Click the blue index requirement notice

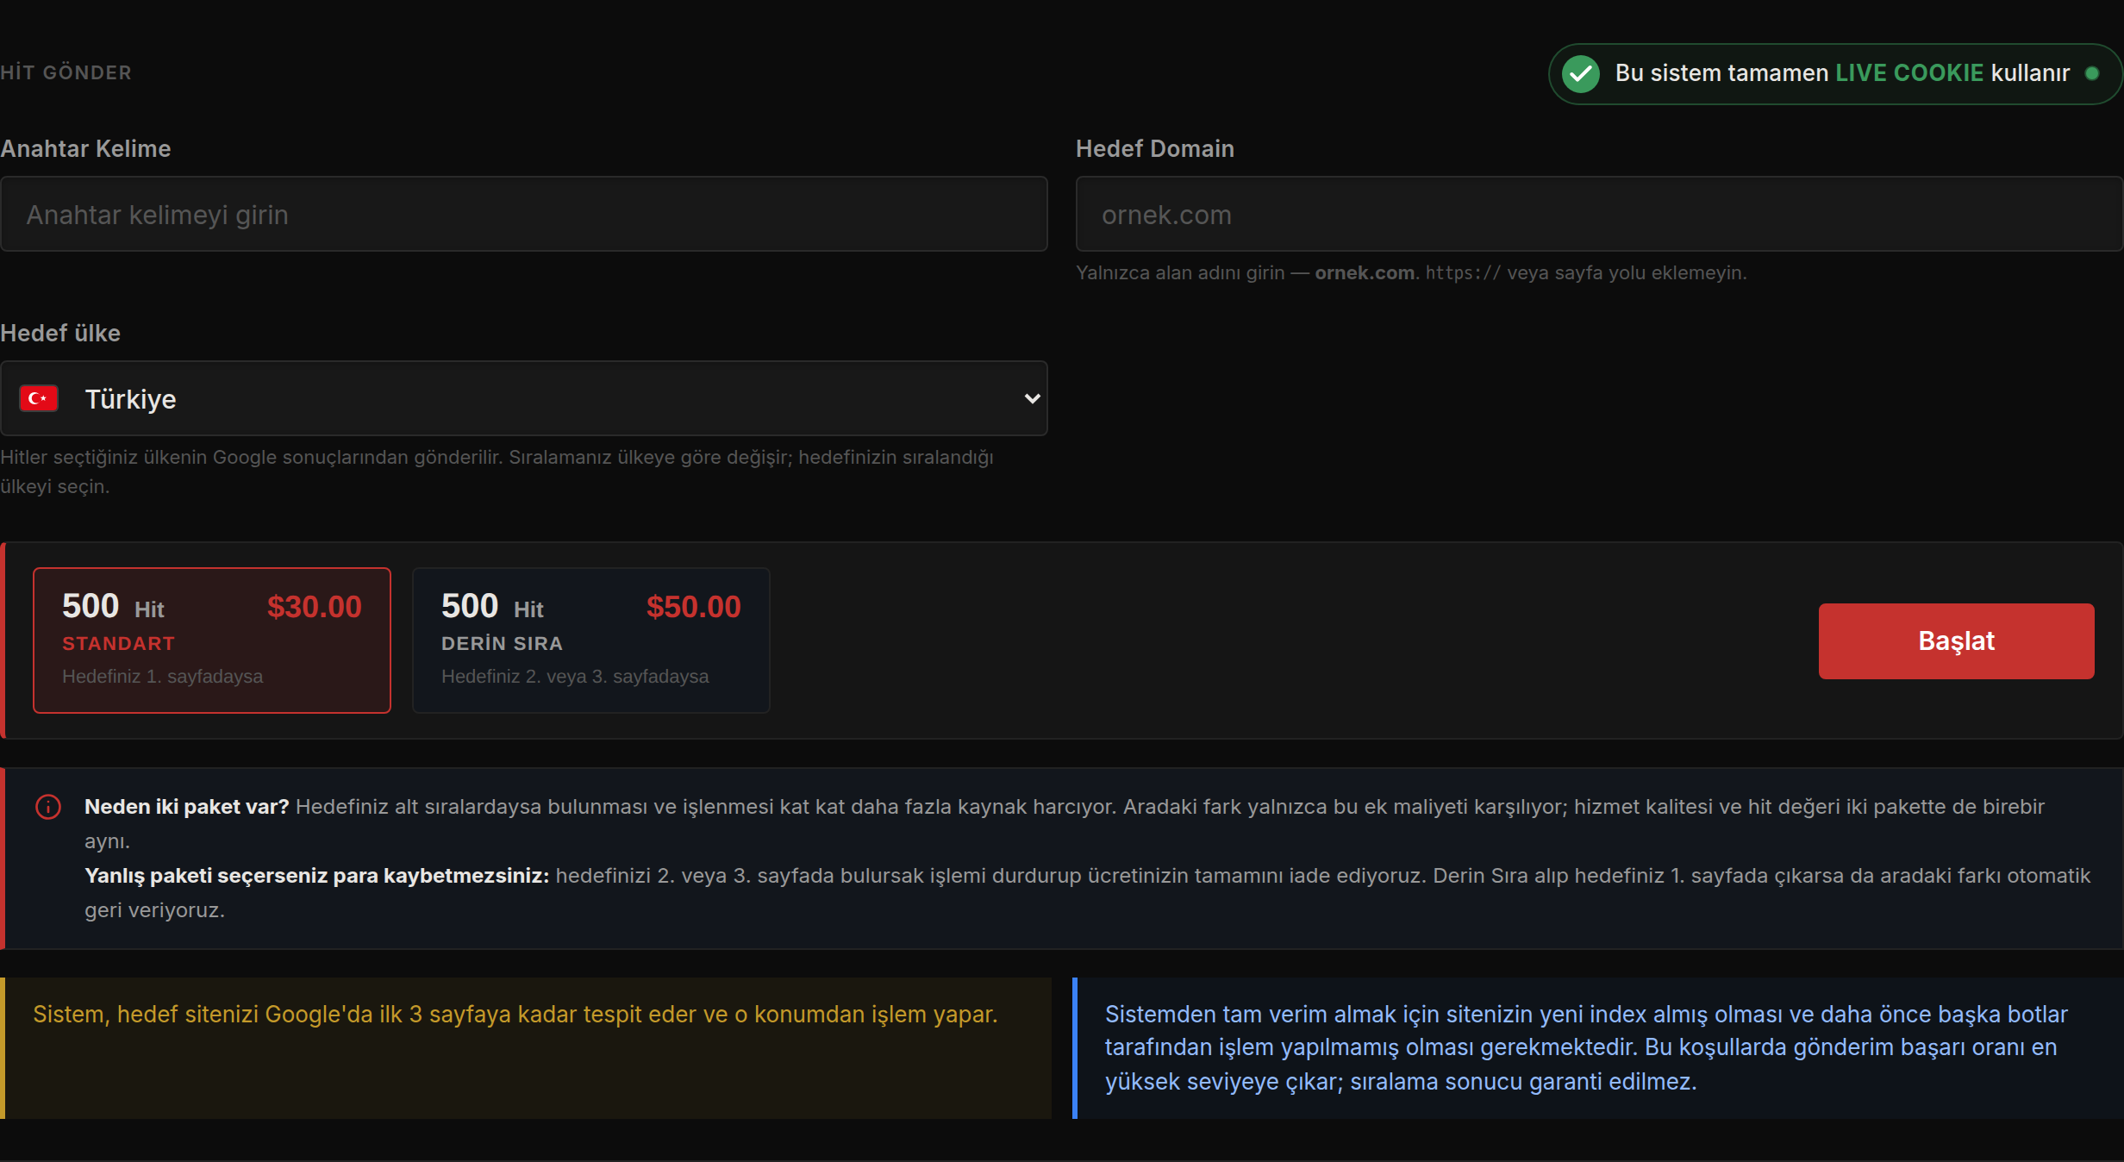pyautogui.click(x=1598, y=1048)
